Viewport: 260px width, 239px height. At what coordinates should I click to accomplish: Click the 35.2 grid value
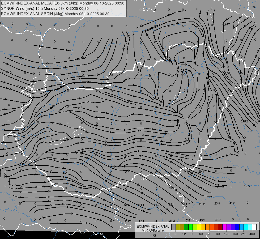coord(218,220)
